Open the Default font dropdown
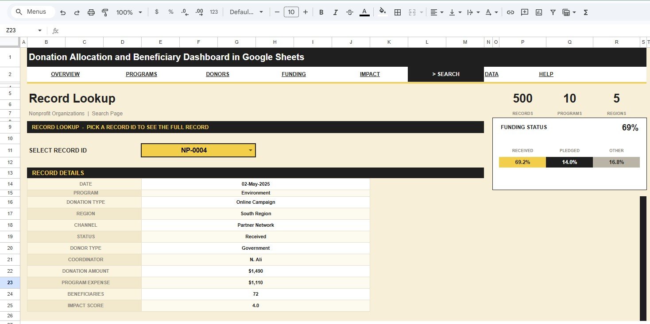Viewport: 650px width, 324px height. pos(246,12)
